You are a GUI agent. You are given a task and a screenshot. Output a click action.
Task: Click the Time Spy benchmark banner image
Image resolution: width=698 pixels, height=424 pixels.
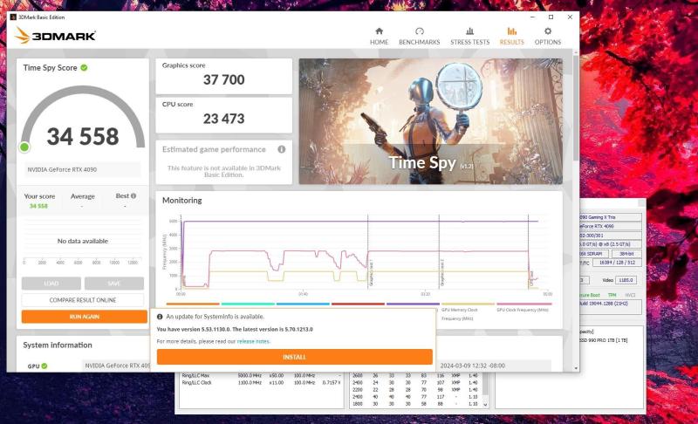pos(430,121)
